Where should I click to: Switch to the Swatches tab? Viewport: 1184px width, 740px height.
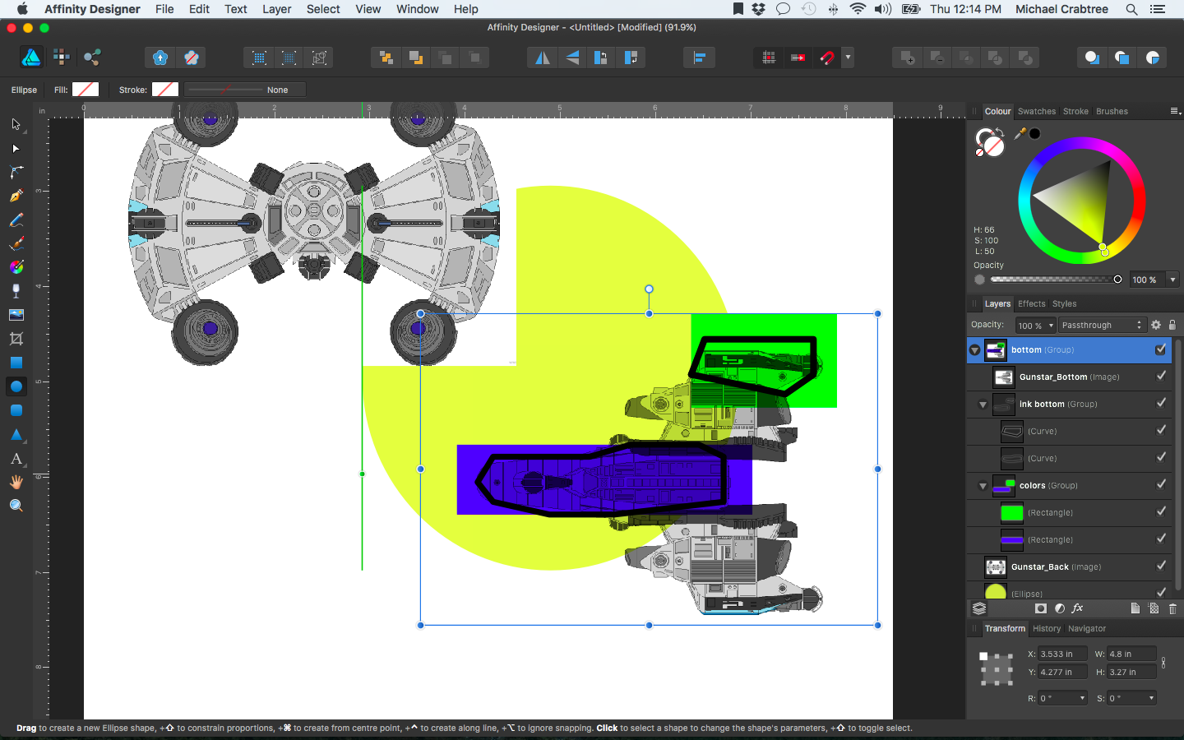click(x=1037, y=111)
